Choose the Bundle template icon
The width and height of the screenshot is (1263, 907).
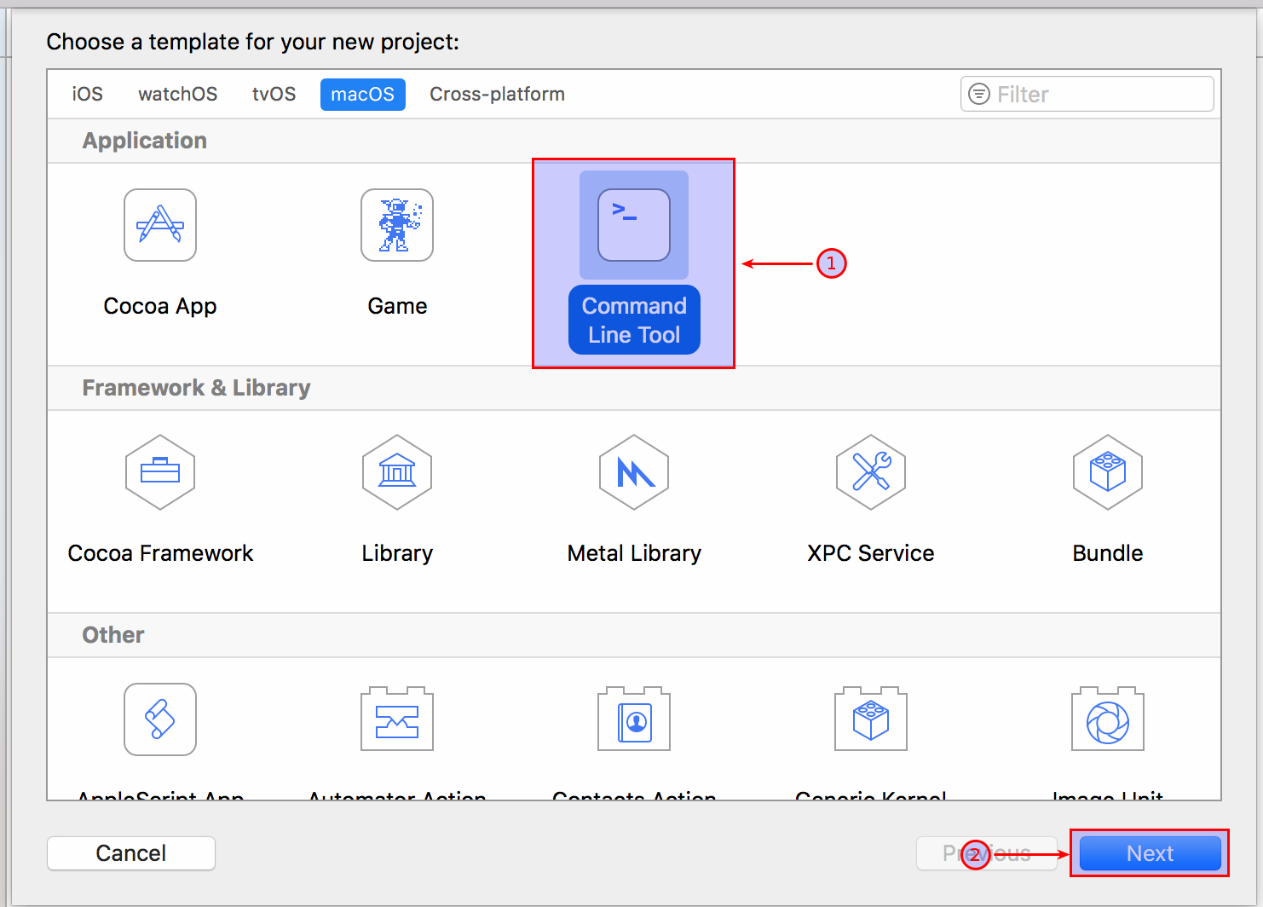(1108, 472)
